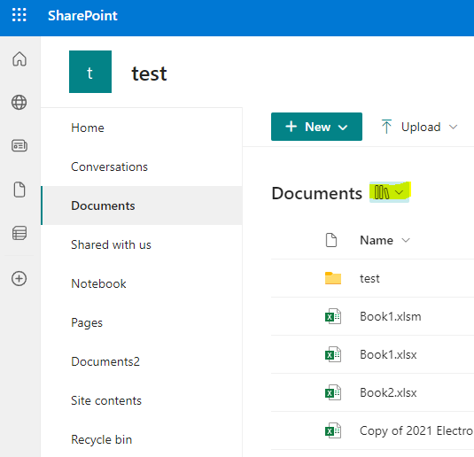
Task: Click the upload arrow icon
Action: 386,127
